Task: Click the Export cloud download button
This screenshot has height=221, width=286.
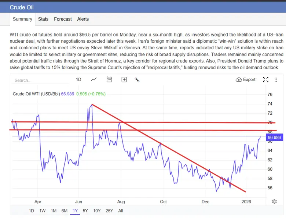Action: click(246, 79)
